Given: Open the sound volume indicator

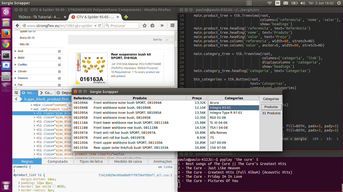Looking at the screenshot, I should click(x=303, y=3).
